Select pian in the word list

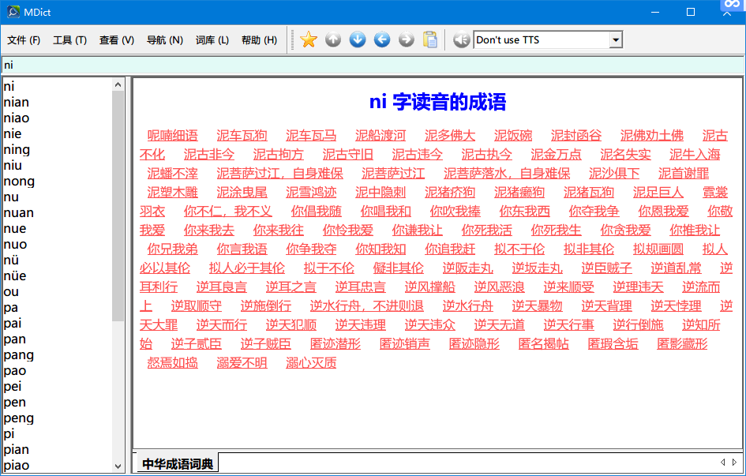16,449
